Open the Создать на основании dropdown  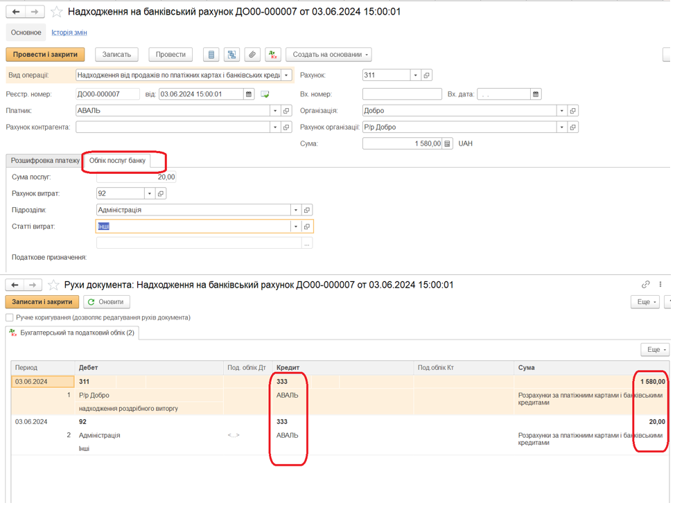coord(328,55)
